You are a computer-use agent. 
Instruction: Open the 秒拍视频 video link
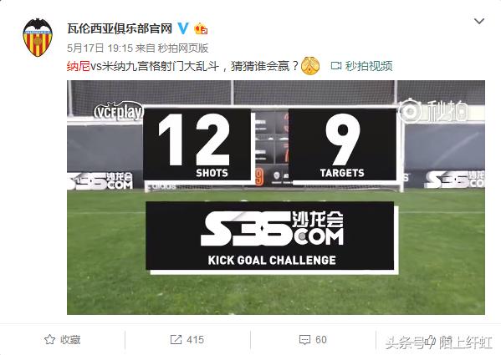coord(369,66)
